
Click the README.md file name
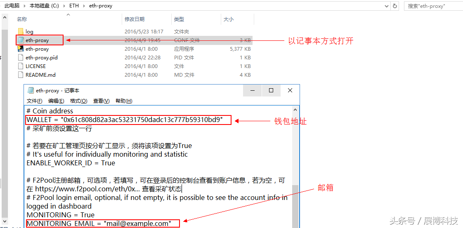click(41, 75)
